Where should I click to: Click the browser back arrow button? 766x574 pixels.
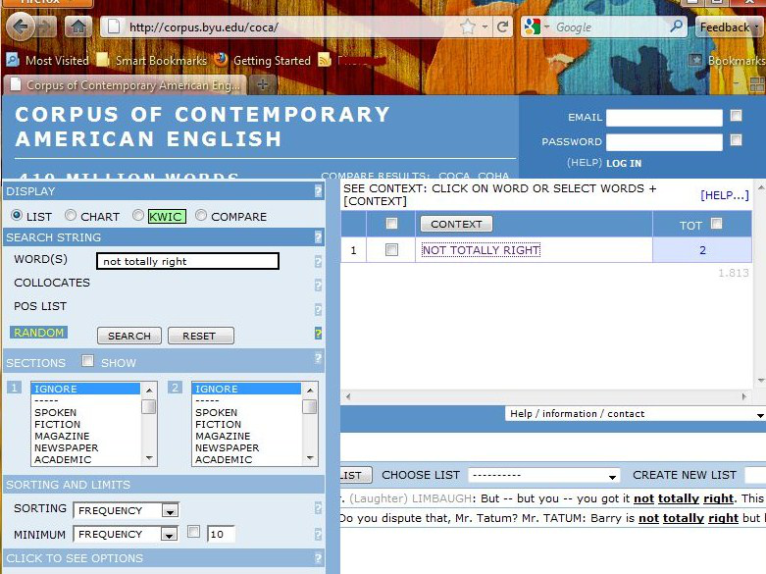tap(21, 26)
